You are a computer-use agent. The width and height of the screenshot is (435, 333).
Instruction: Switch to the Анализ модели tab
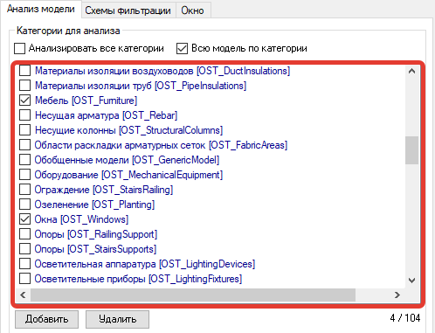[41, 10]
